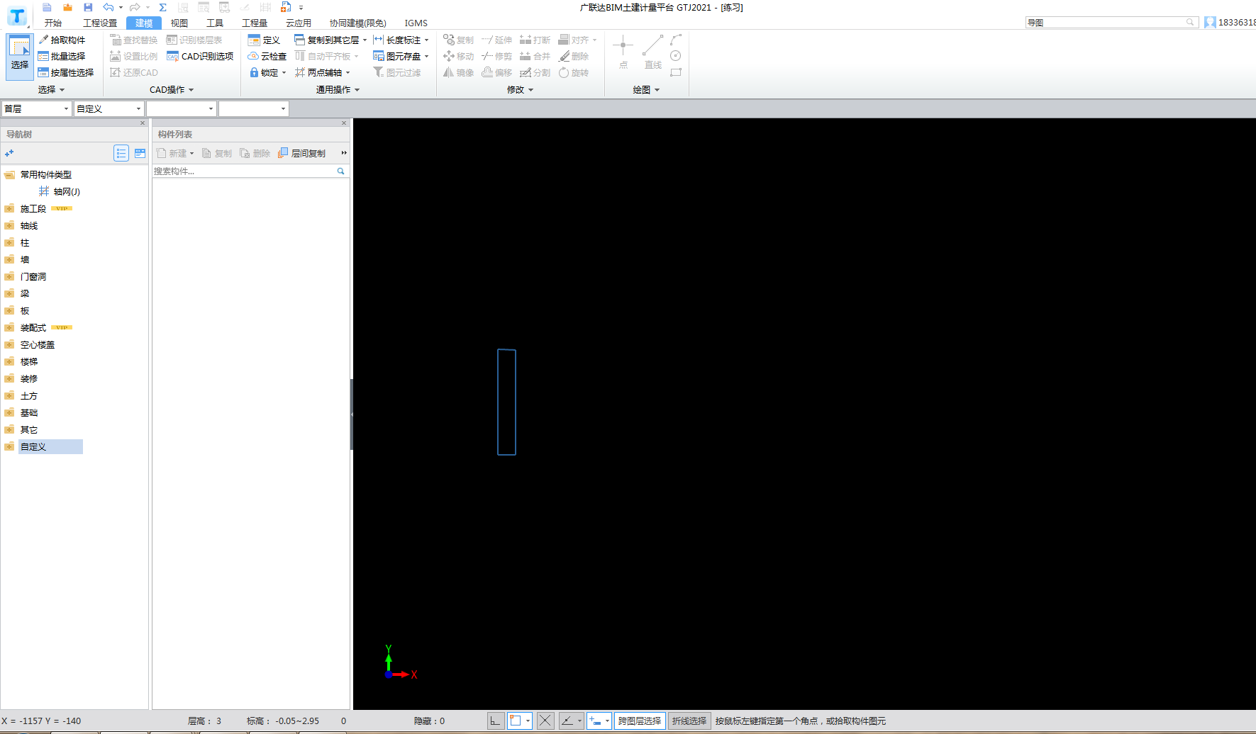This screenshot has width=1256, height=734.
Task: Click the 新建 button in component list
Action: 175,153
